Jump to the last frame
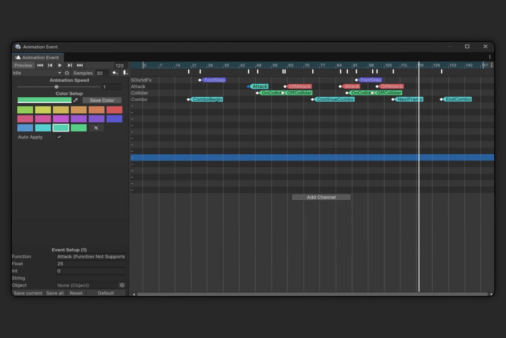 pos(80,65)
